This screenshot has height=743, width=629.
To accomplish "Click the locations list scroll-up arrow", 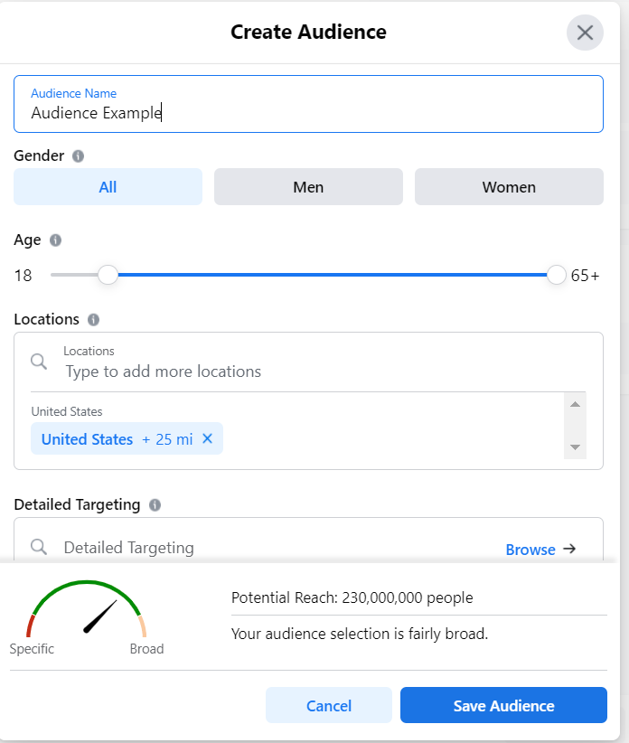I will point(575,405).
